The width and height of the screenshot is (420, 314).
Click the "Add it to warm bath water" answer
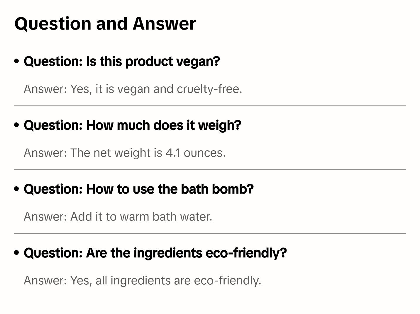[118, 217]
